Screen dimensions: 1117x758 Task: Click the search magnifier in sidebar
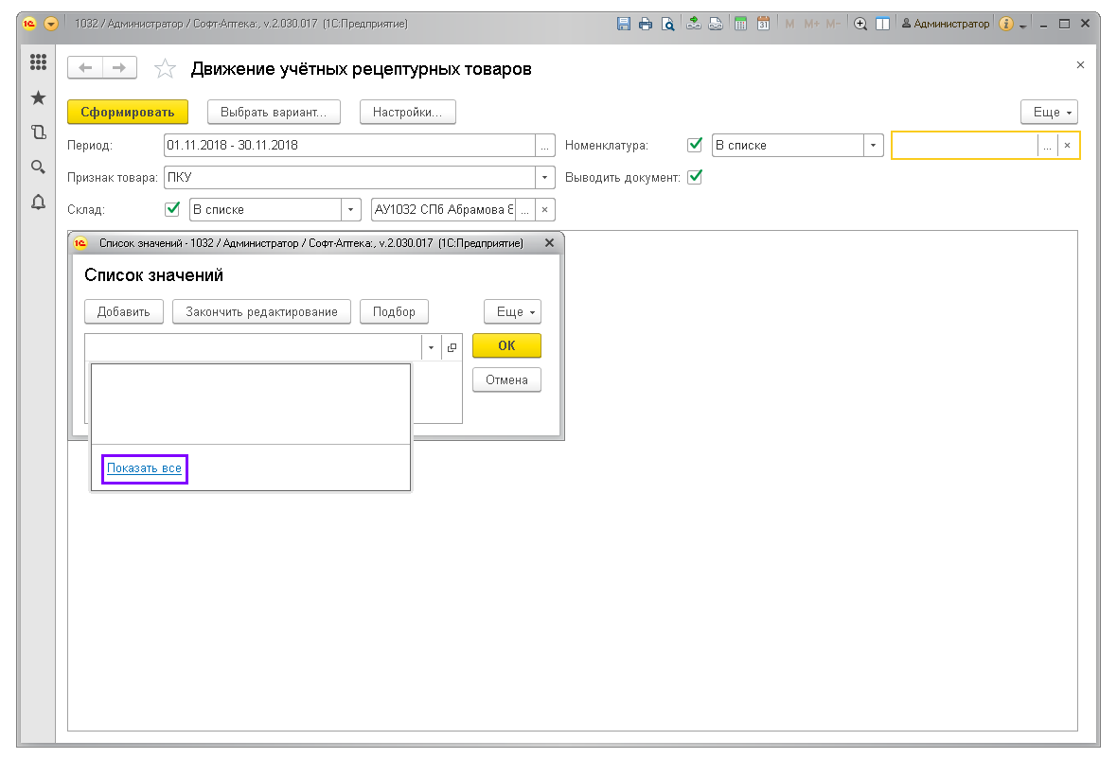pyautogui.click(x=39, y=167)
